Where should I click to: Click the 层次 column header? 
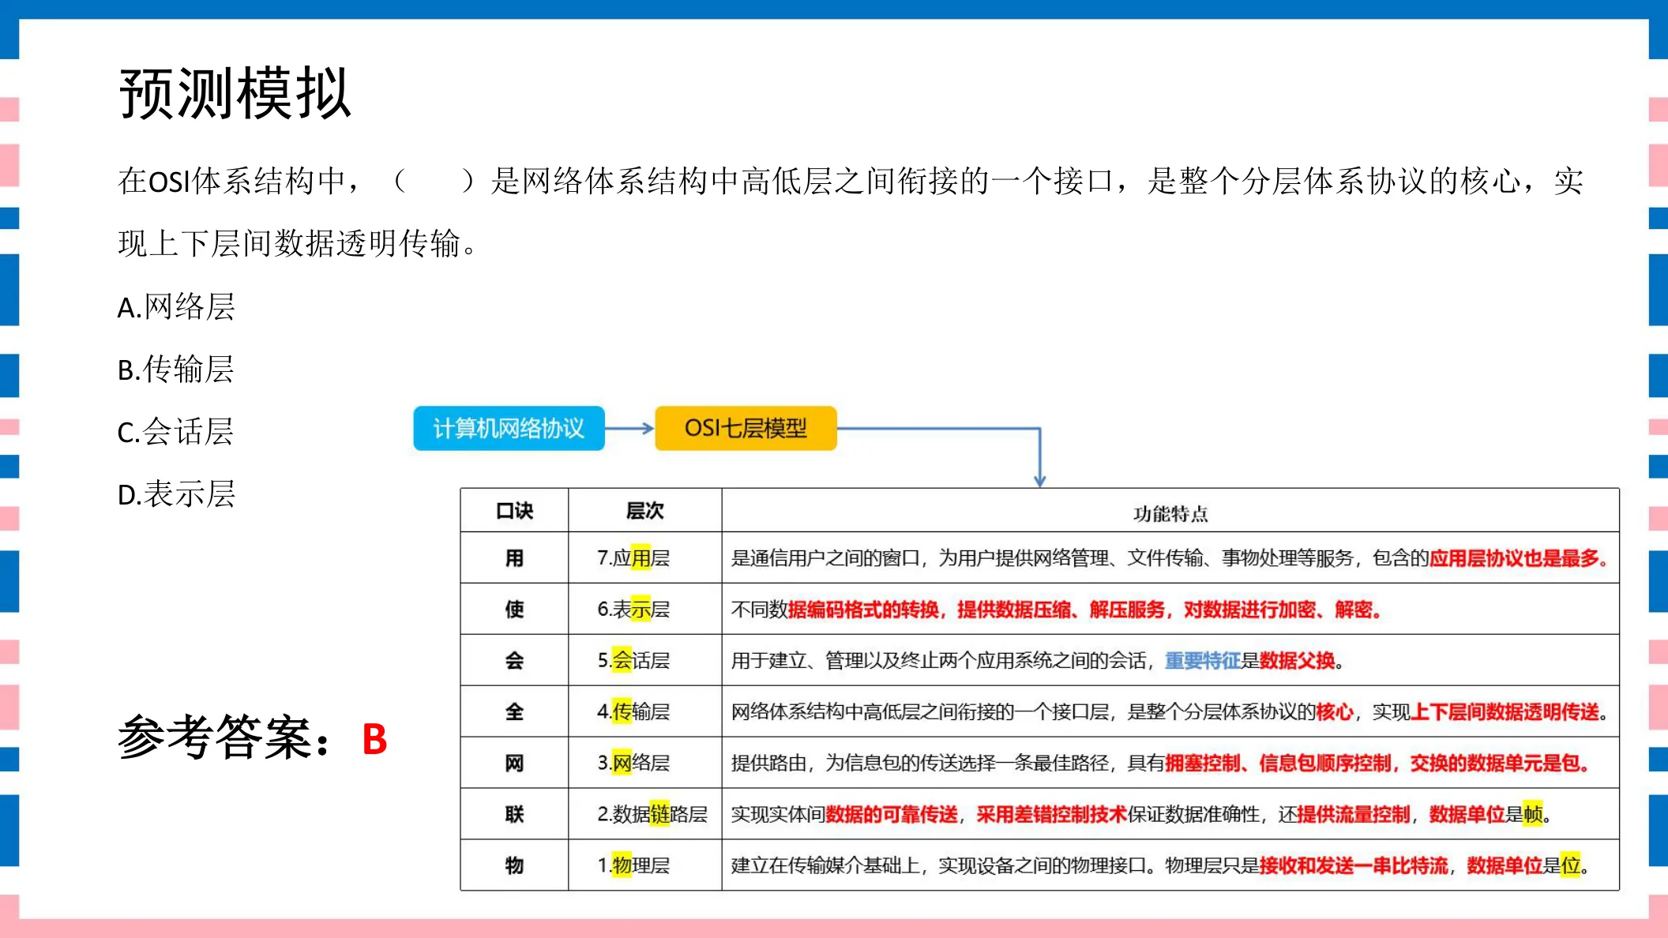pos(644,511)
